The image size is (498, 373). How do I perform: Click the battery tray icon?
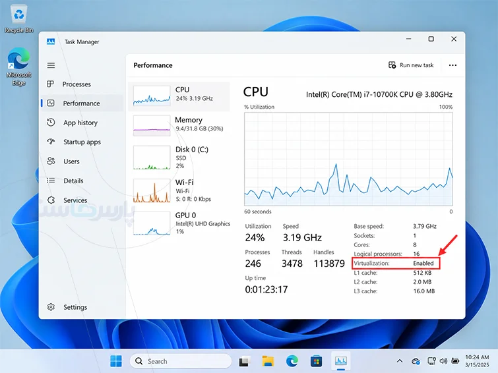[x=455, y=361]
